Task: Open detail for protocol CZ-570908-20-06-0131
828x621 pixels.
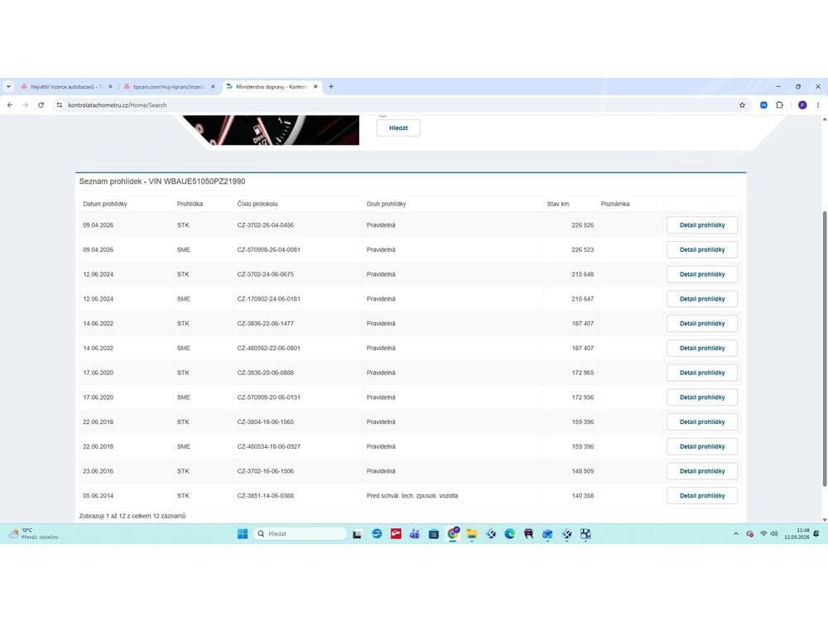Action: tap(702, 397)
